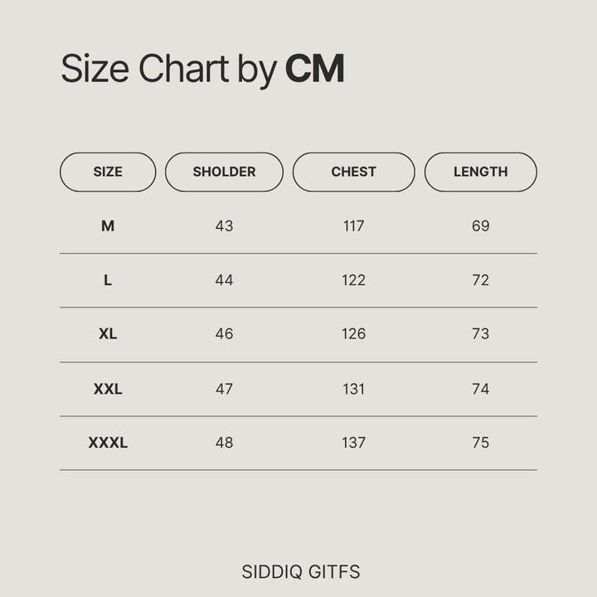Click the L size row label
Viewport: 597px width, 597px height.
pyautogui.click(x=108, y=280)
